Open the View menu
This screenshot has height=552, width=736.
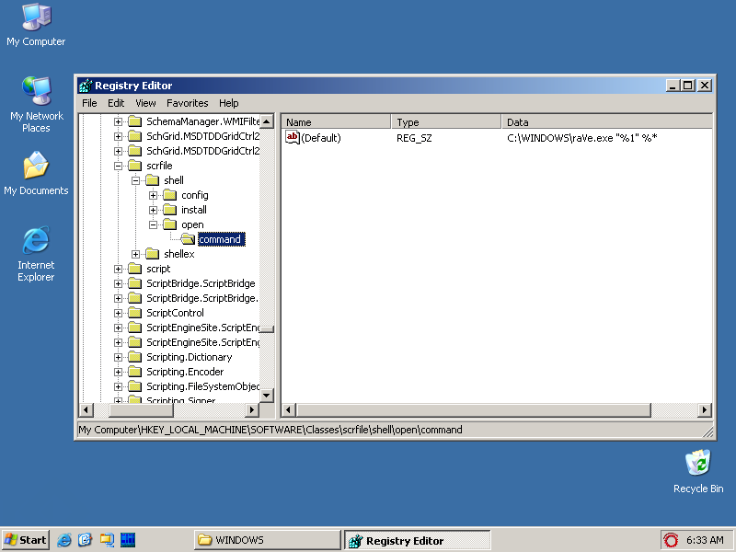coord(145,103)
